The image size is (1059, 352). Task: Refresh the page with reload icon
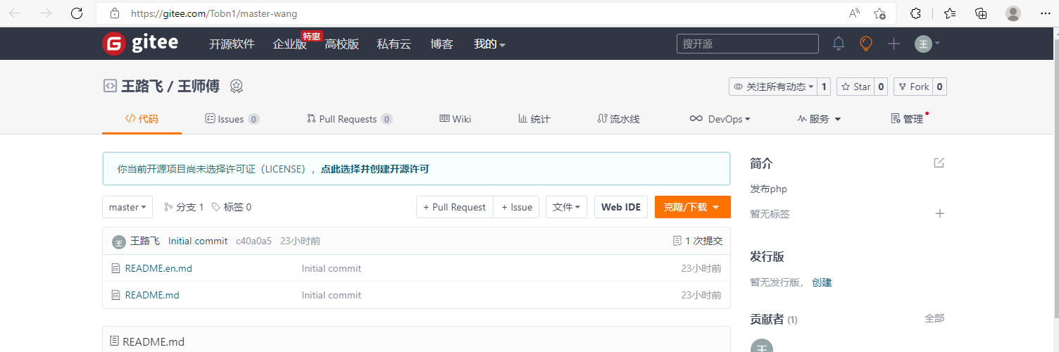77,13
